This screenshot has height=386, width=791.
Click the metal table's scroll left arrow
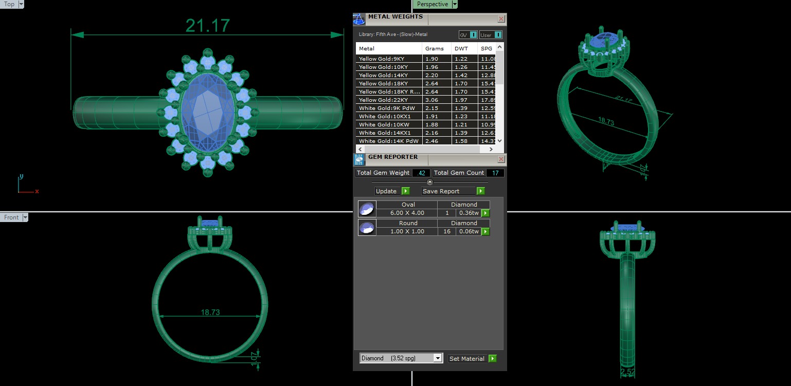[x=360, y=149]
